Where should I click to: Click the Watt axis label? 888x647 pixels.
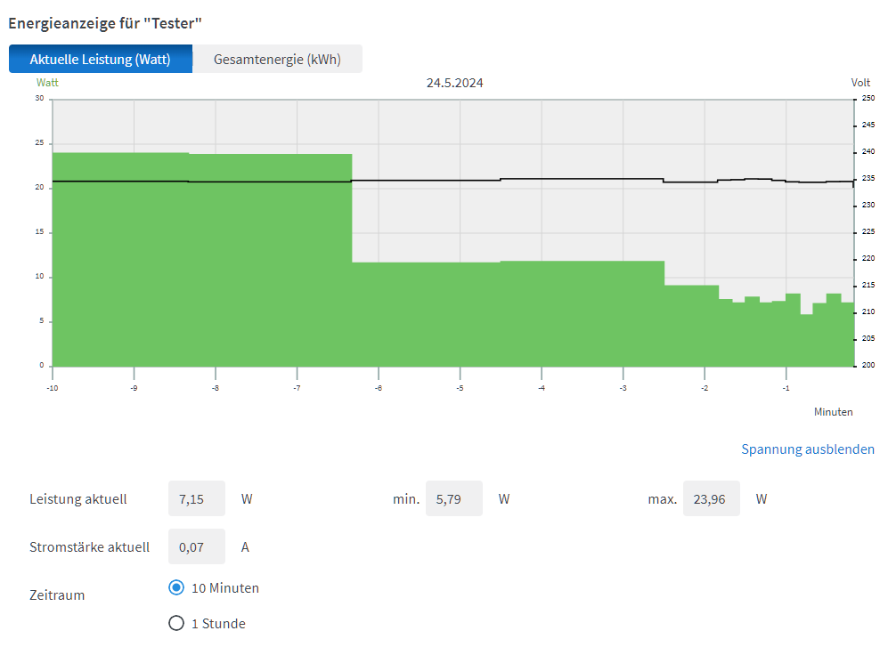(x=47, y=83)
